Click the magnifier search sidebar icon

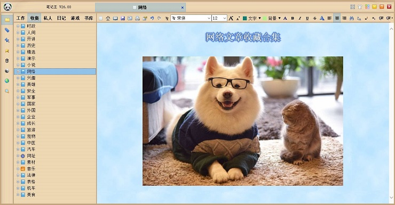click(x=7, y=91)
